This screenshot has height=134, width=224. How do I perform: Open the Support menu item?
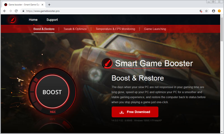pyautogui.click(x=52, y=20)
